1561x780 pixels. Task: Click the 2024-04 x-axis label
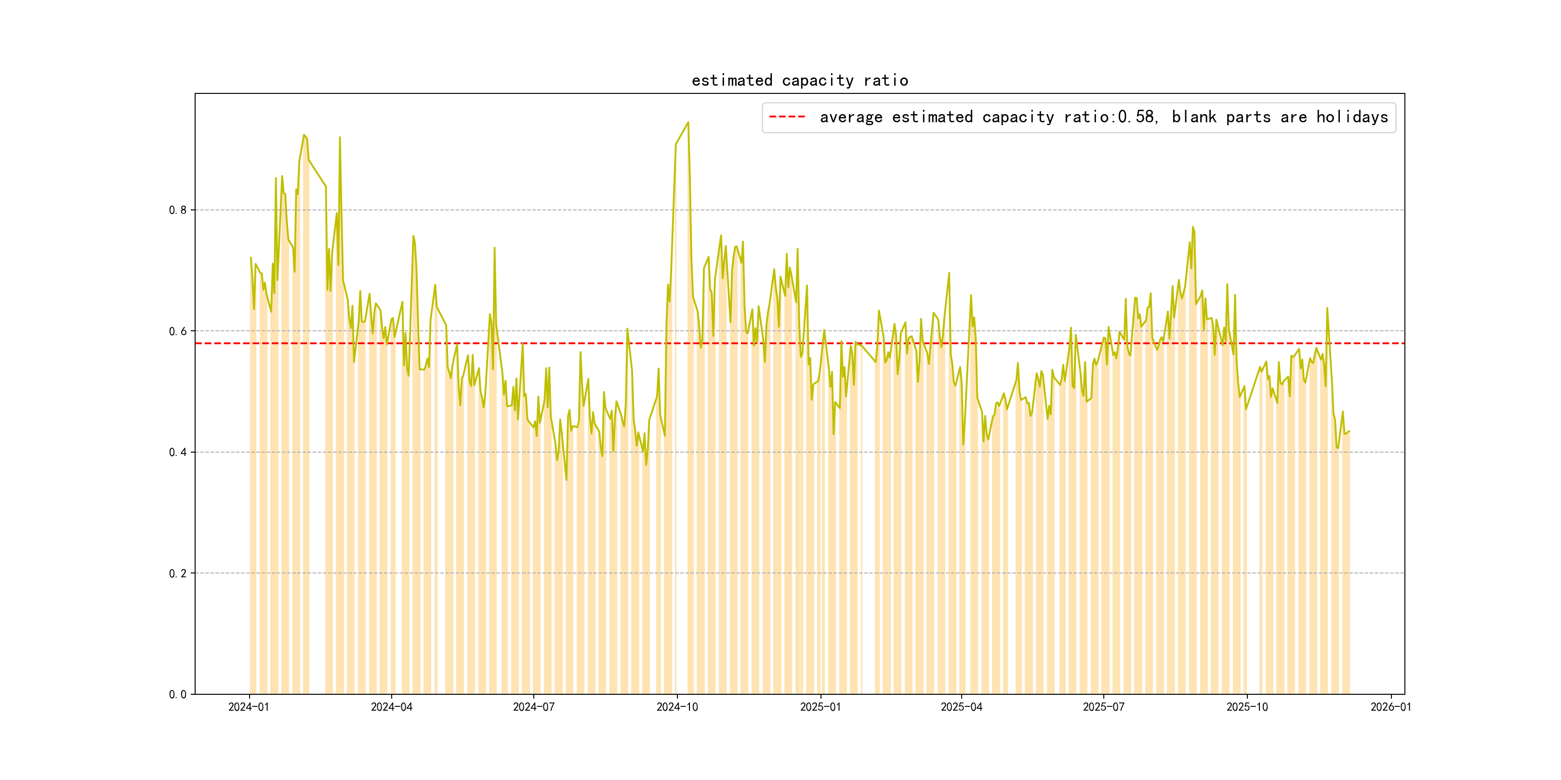point(392,707)
